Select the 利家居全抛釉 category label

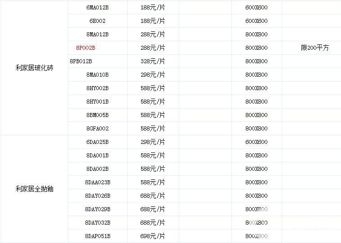34,189
